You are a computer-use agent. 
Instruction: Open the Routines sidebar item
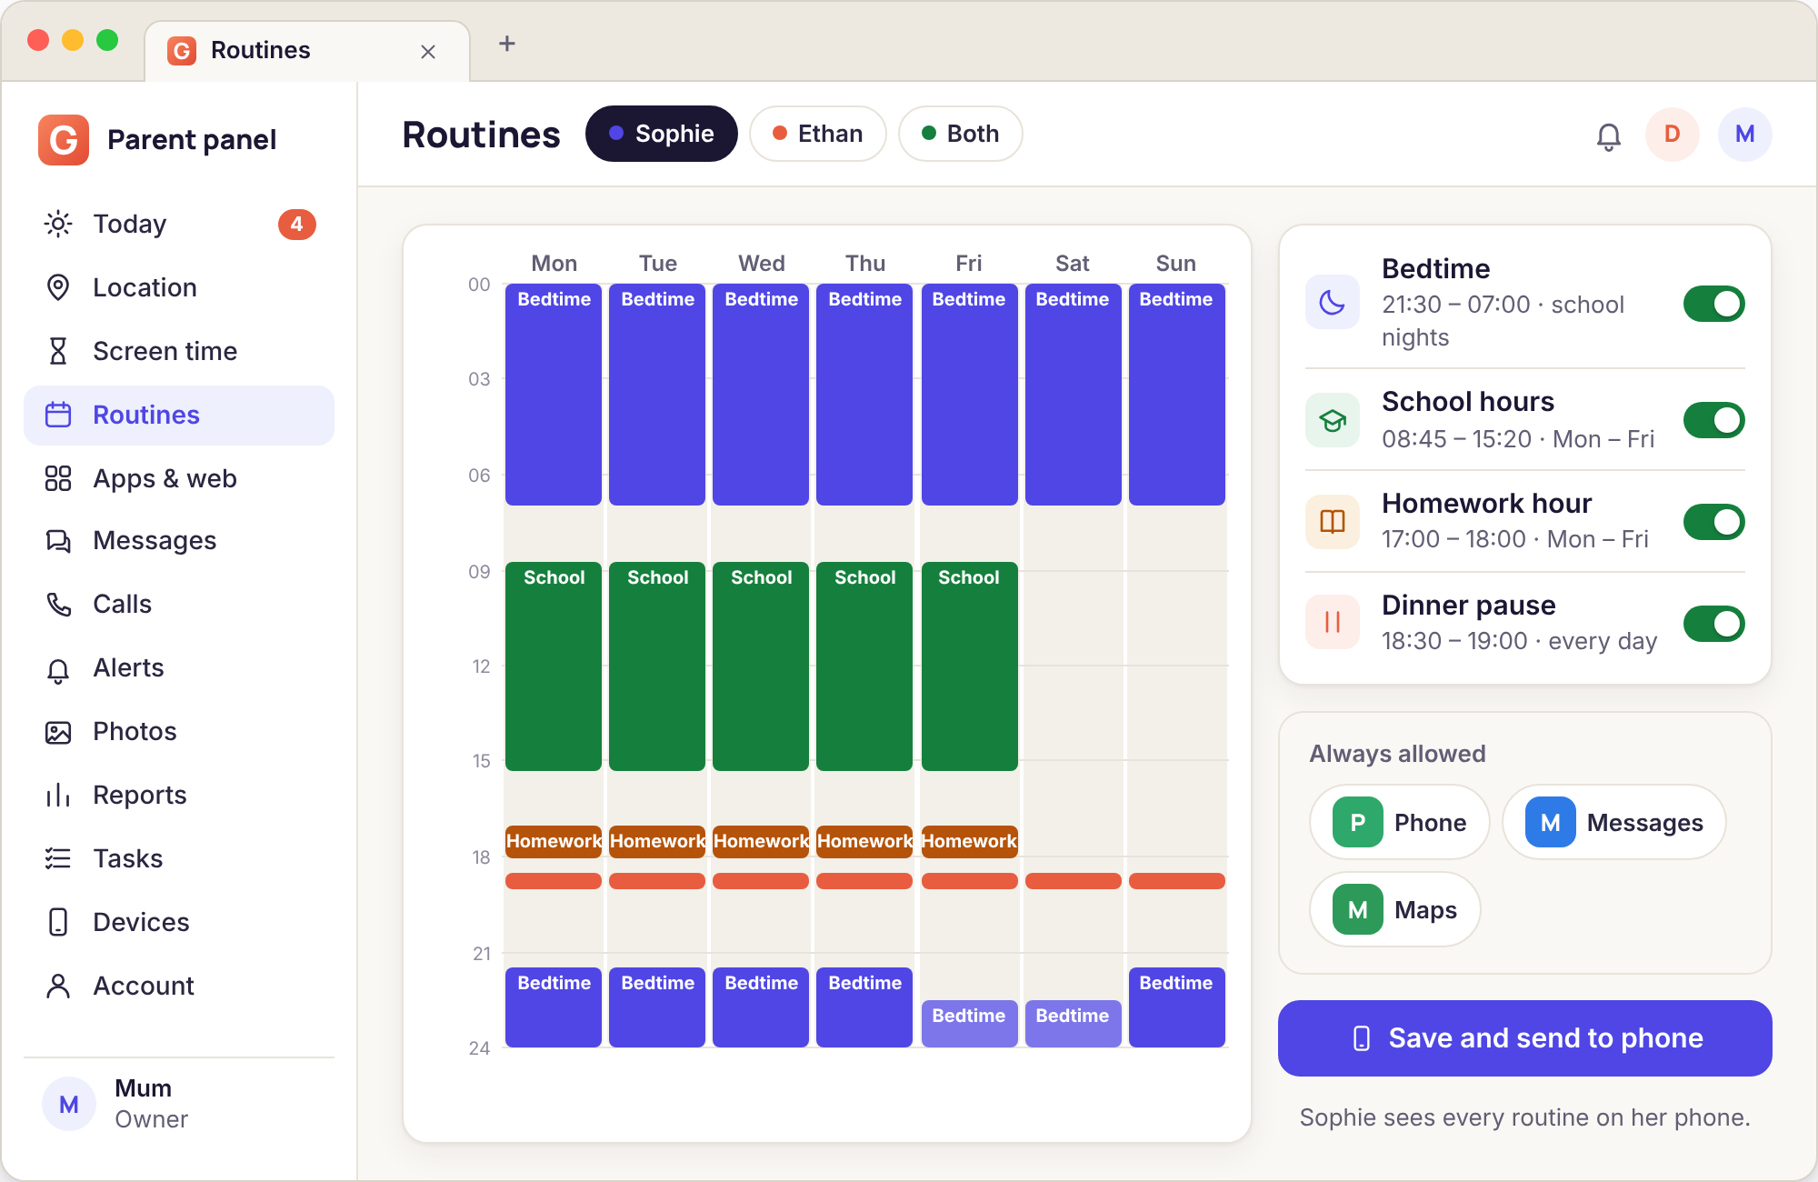(x=179, y=416)
